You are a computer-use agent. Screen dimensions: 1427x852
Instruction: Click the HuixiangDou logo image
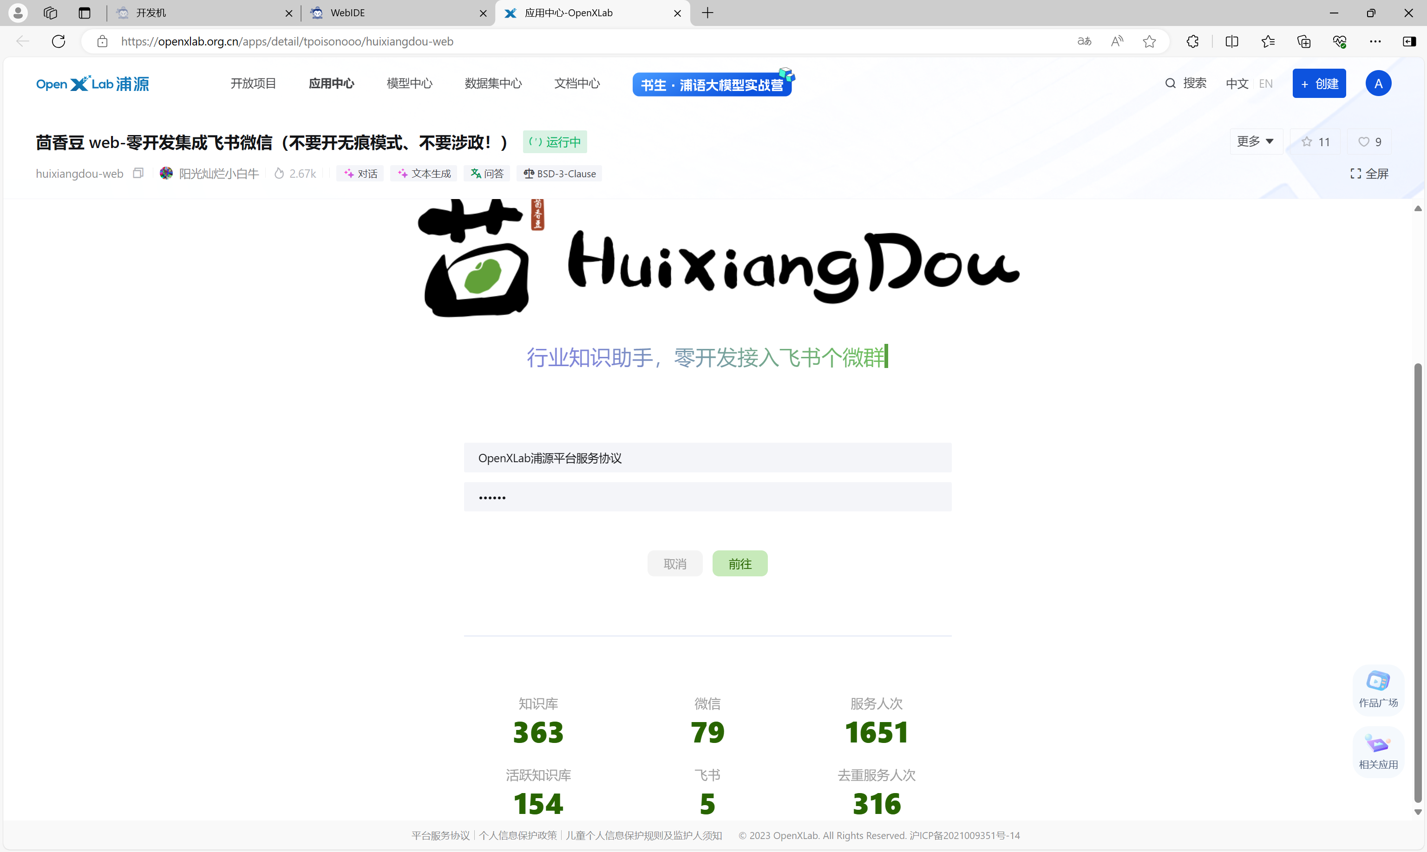719,258
